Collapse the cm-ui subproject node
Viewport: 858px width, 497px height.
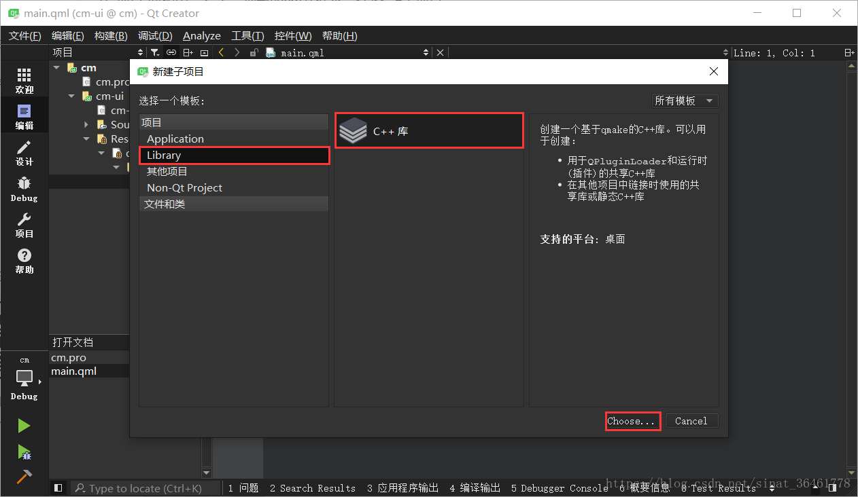(71, 96)
